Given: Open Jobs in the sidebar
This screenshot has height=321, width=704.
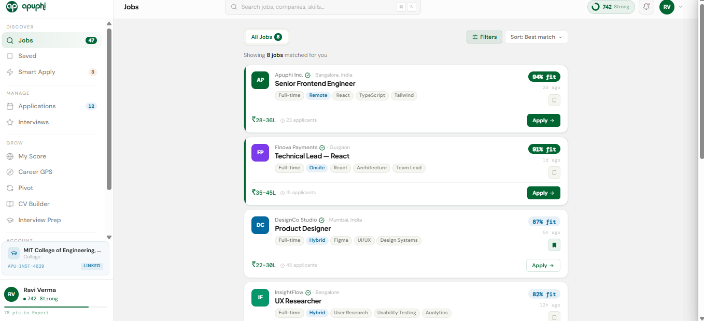Looking at the screenshot, I should pyautogui.click(x=51, y=40).
